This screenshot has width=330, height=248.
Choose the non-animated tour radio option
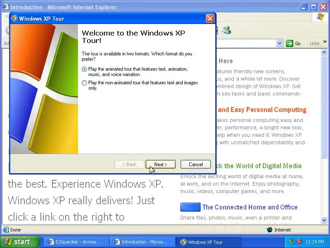pos(85,83)
